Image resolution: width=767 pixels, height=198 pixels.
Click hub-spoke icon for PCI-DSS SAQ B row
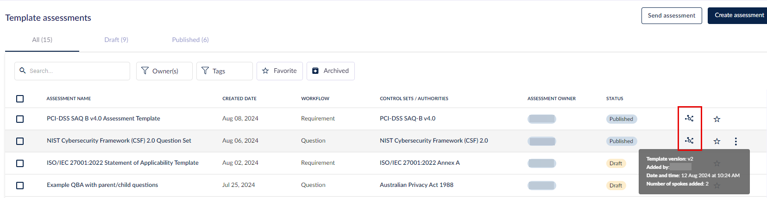pyautogui.click(x=689, y=119)
